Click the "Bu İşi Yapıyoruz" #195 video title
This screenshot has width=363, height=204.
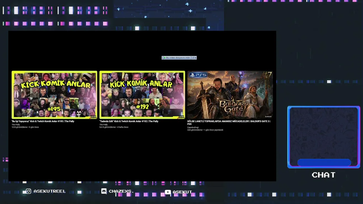[x=43, y=121]
